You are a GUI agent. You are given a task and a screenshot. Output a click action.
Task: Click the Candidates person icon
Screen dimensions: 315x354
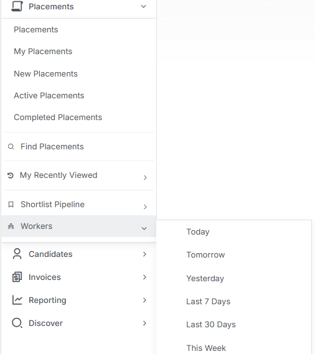[x=17, y=254]
